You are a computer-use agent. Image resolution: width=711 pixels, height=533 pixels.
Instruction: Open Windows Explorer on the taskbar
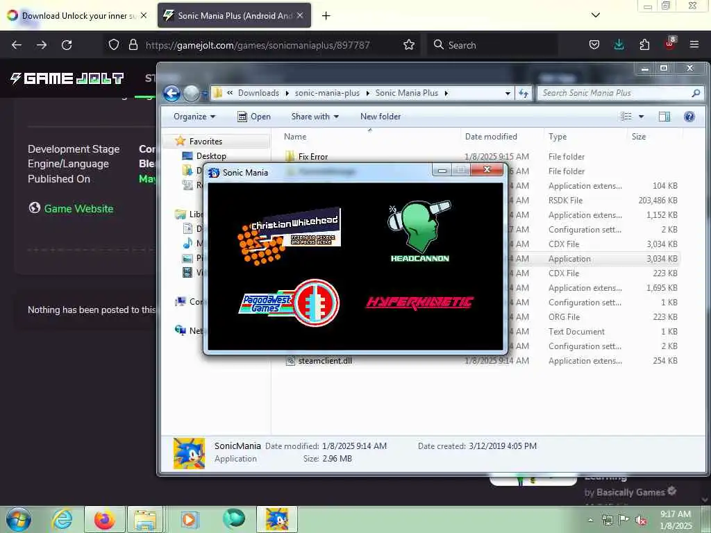click(144, 519)
